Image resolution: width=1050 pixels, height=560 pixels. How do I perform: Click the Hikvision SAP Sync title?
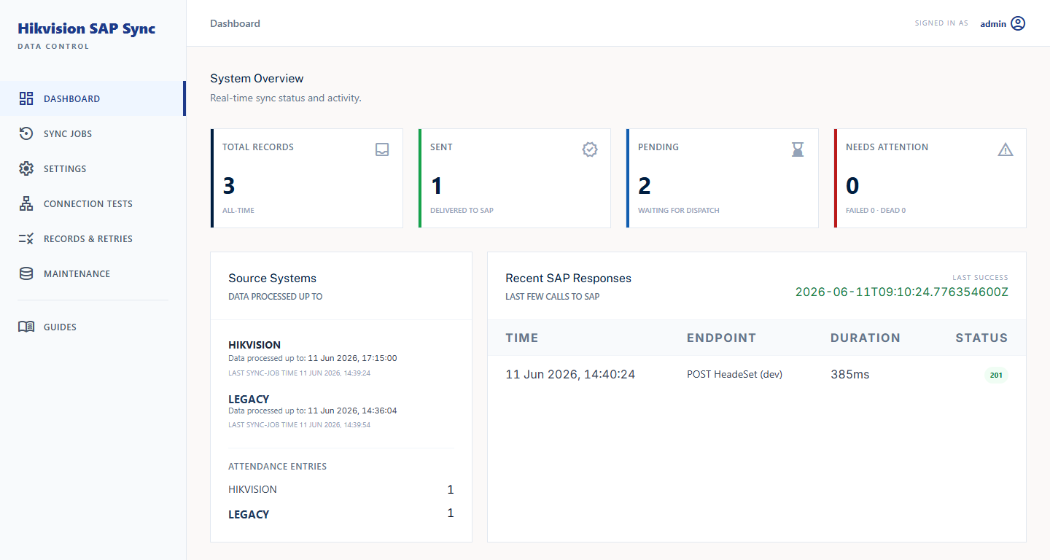(87, 29)
